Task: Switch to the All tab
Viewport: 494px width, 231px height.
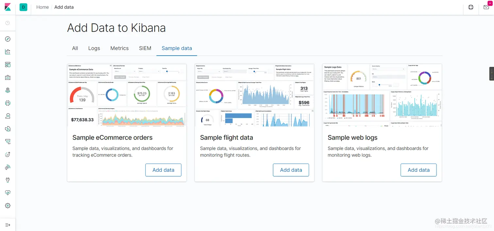Action: pyautogui.click(x=75, y=48)
